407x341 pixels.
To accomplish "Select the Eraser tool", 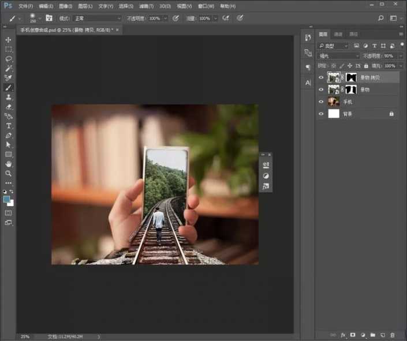I will (9, 107).
